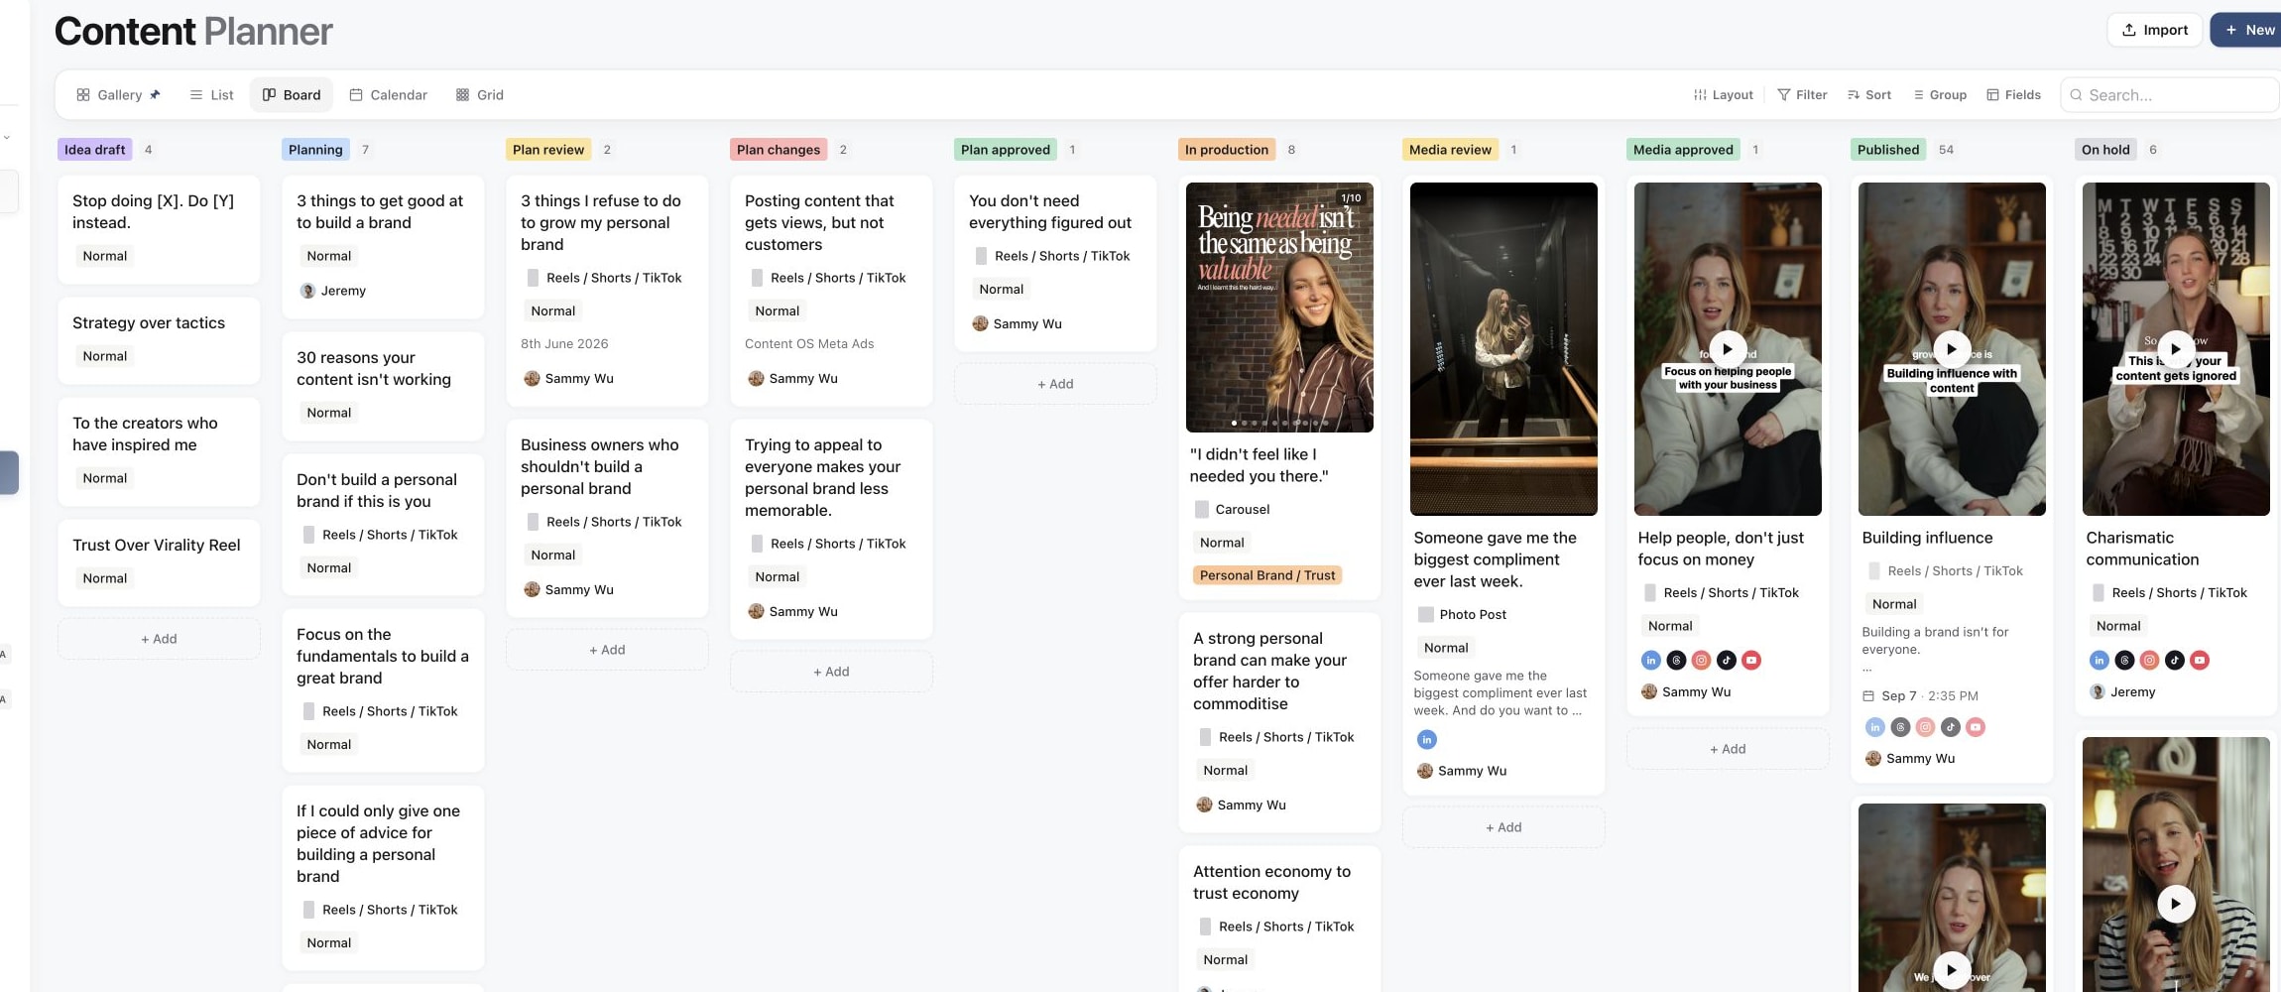This screenshot has width=2281, height=992.
Task: Click Instagram icon on Building influence card
Action: (x=1926, y=727)
